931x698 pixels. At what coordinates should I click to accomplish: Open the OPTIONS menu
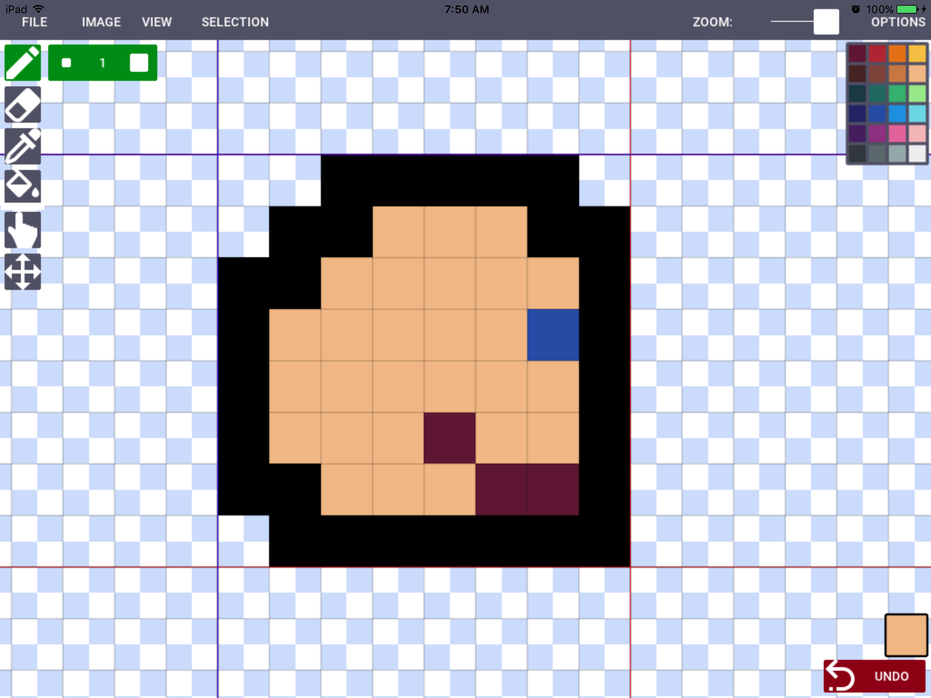pos(898,22)
